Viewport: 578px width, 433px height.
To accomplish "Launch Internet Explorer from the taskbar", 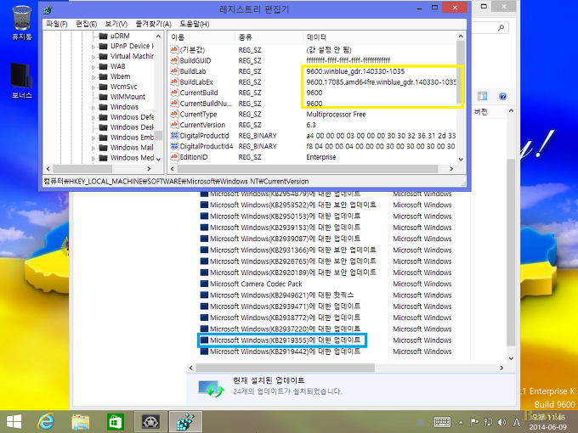I will (46, 422).
